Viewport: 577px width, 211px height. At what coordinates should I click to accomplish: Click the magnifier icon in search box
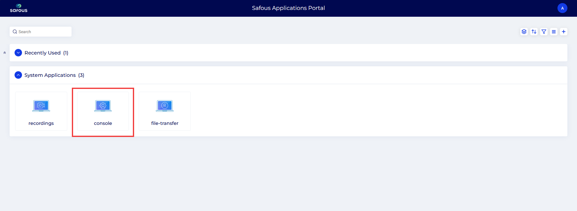tap(15, 32)
